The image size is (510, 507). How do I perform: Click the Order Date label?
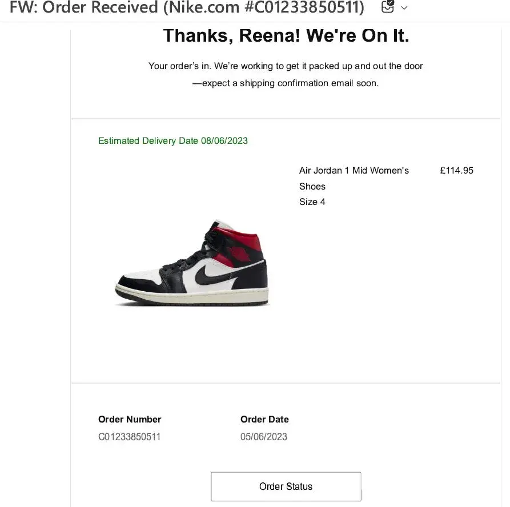click(x=264, y=419)
